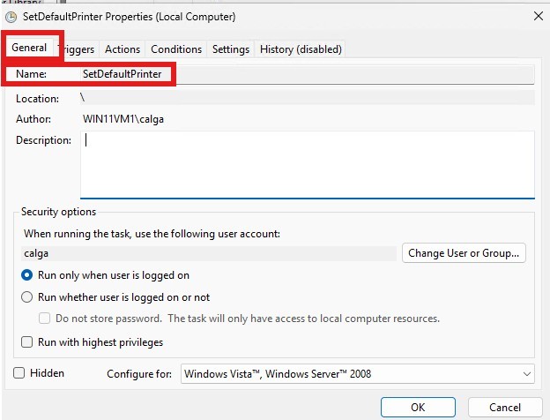The image size is (550, 420).
Task: Go to the Actions tab
Action: [x=123, y=49]
